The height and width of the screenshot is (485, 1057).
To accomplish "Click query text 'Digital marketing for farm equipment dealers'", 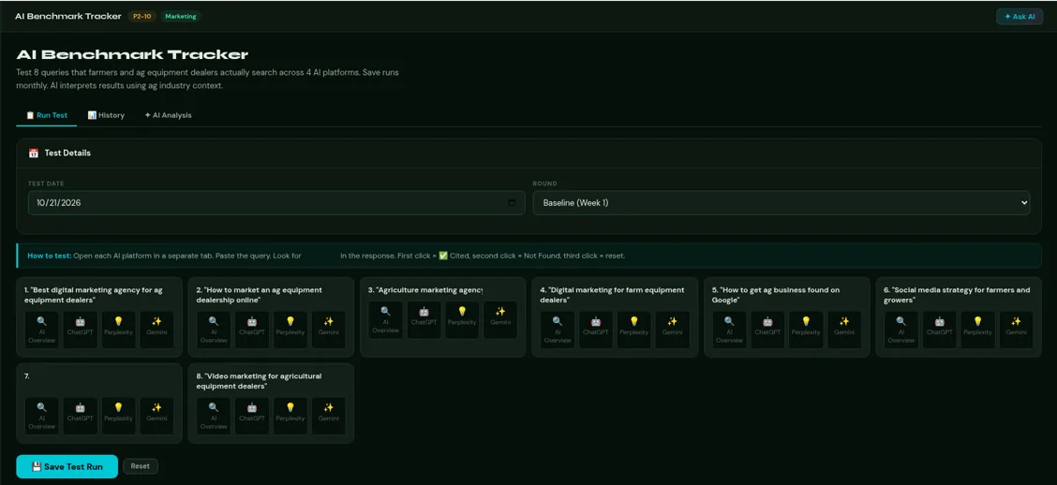I will click(x=612, y=295).
